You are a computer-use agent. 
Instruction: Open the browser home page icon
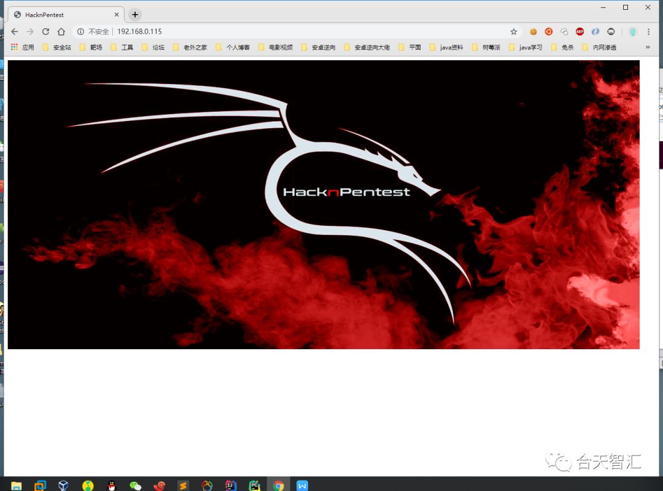61,32
